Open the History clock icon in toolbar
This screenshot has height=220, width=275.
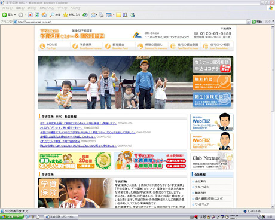pyautogui.click(x=85, y=15)
